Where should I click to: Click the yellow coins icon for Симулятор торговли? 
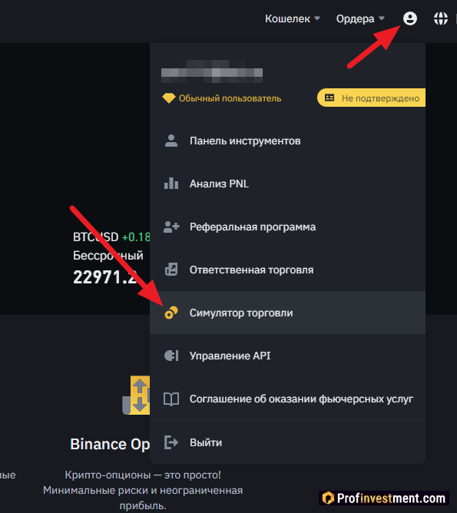pos(171,313)
